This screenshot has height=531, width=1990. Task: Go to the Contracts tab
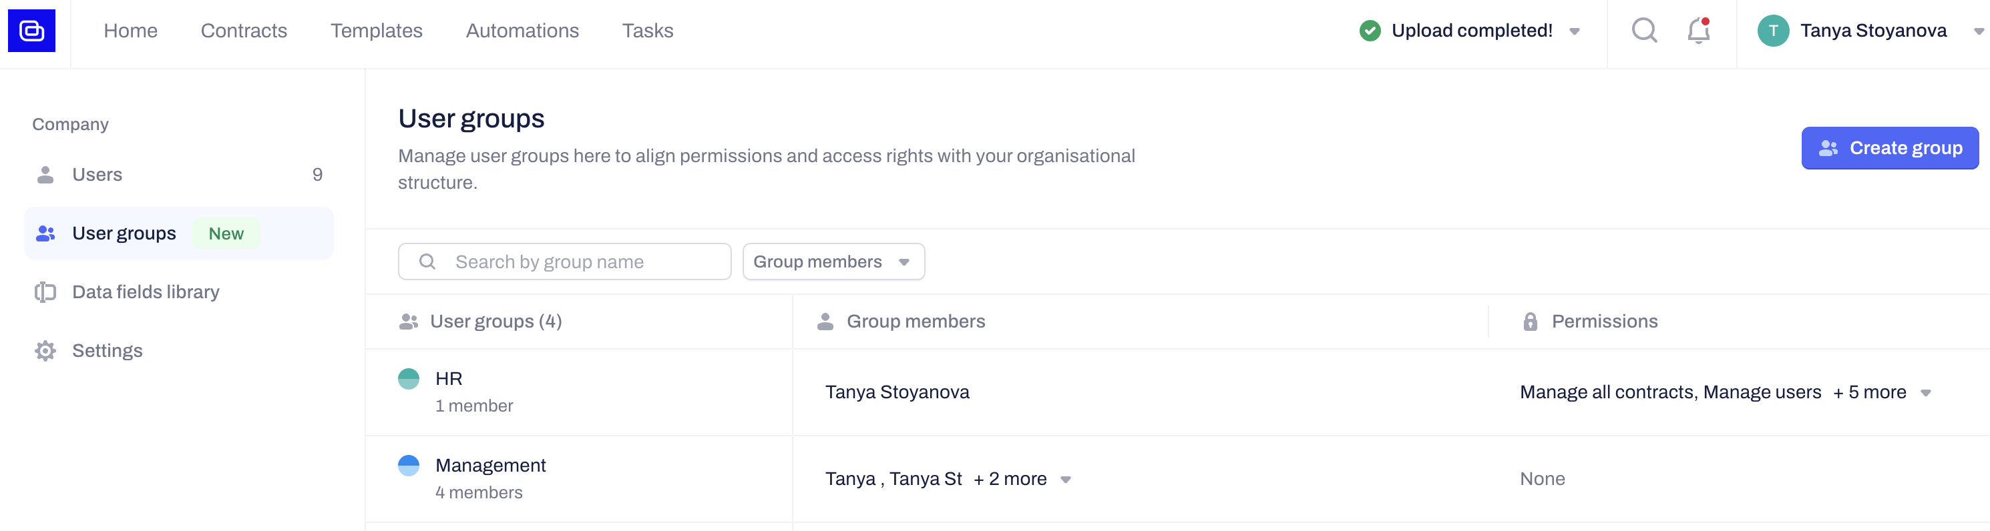coord(243,31)
